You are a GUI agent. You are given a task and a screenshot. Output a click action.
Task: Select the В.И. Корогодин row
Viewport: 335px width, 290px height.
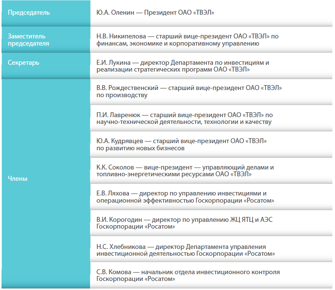pyautogui.click(x=211, y=223)
